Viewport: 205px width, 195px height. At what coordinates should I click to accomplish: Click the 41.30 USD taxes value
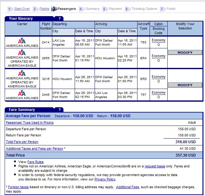[x=188, y=148]
